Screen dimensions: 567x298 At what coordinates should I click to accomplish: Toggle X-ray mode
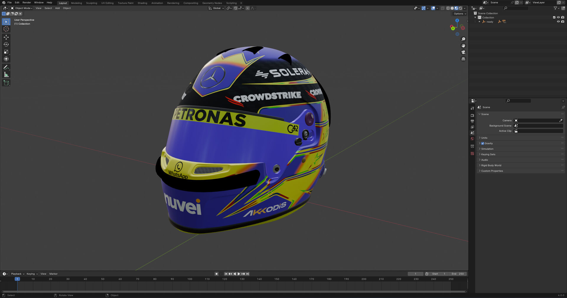(442, 8)
